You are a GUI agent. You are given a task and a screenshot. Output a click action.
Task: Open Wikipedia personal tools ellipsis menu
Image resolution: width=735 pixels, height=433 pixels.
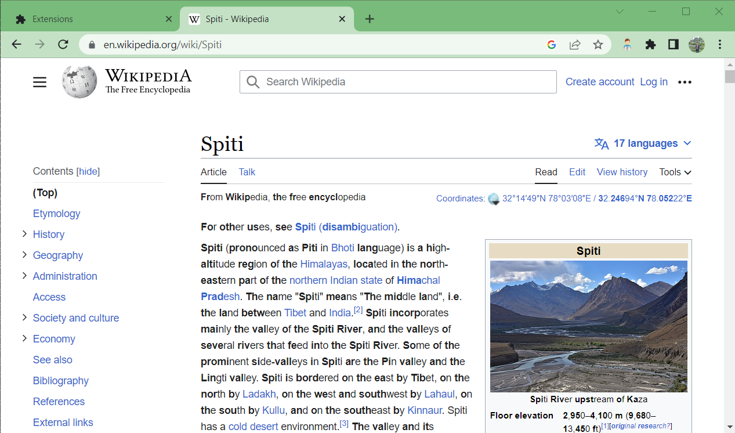685,82
